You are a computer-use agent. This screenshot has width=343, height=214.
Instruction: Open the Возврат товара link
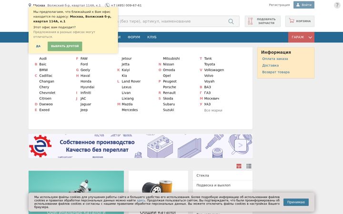click(x=276, y=72)
